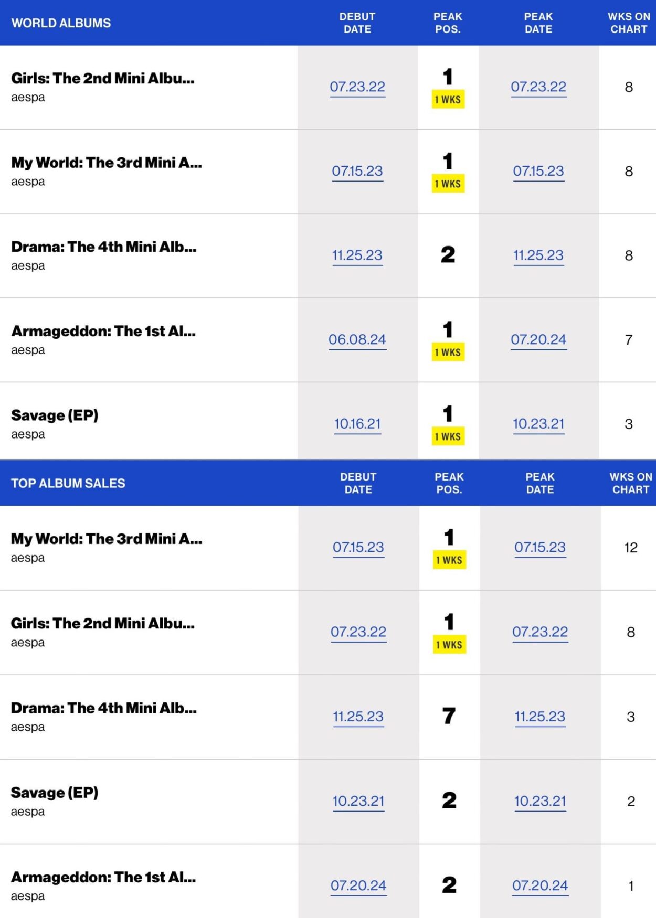Select the 06.08.24 debut date for Armageddon
This screenshot has height=918, width=656.
[357, 339]
